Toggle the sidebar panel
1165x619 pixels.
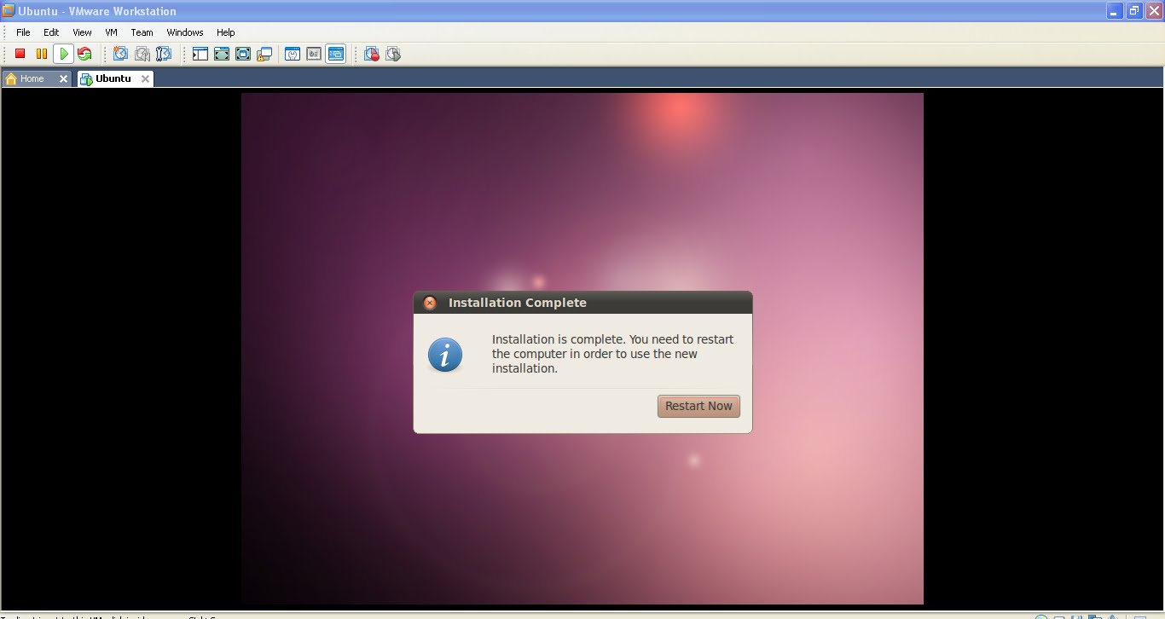coord(200,54)
